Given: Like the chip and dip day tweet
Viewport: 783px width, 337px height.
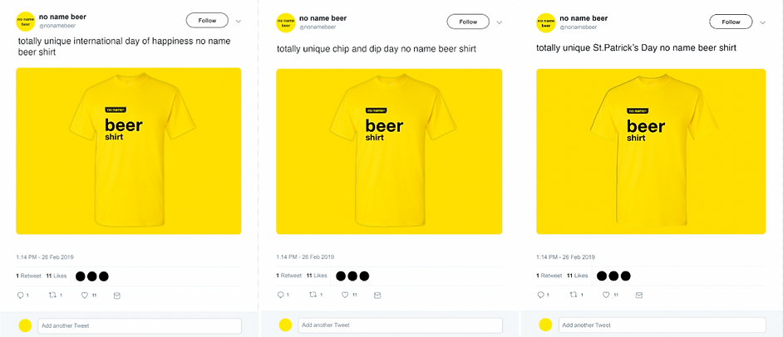Looking at the screenshot, I should click(345, 295).
